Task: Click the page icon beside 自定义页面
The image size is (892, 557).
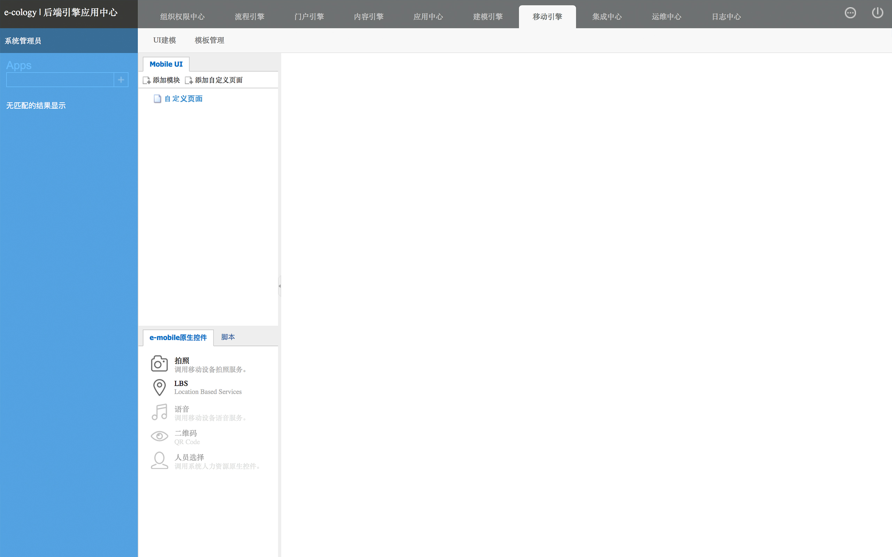Action: click(157, 99)
